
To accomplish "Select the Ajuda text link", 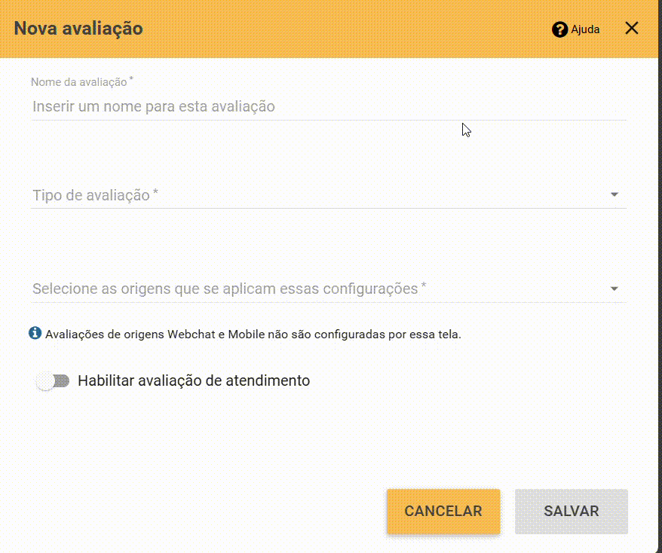I will [585, 29].
